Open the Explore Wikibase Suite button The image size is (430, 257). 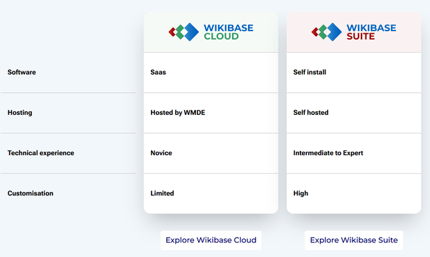[x=354, y=240]
